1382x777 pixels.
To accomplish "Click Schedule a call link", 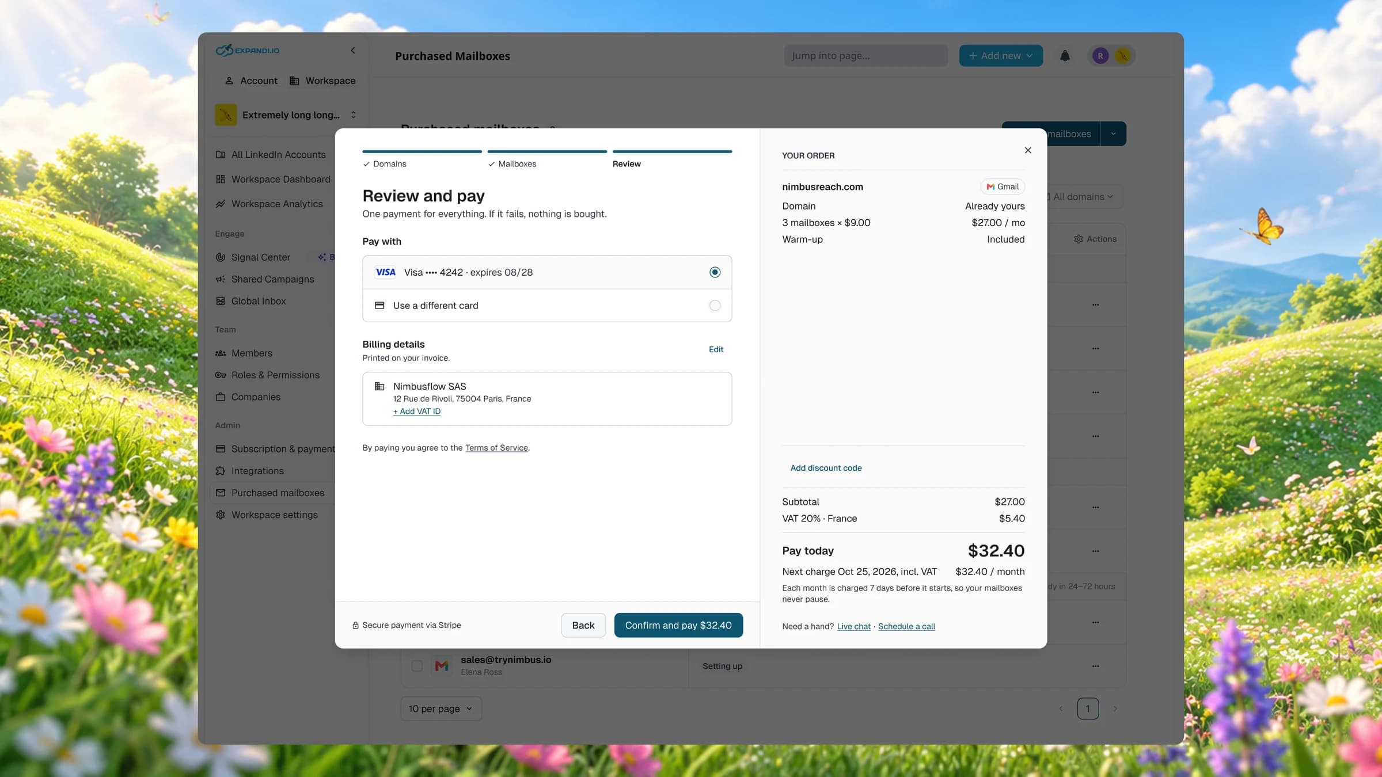I will click(906, 626).
